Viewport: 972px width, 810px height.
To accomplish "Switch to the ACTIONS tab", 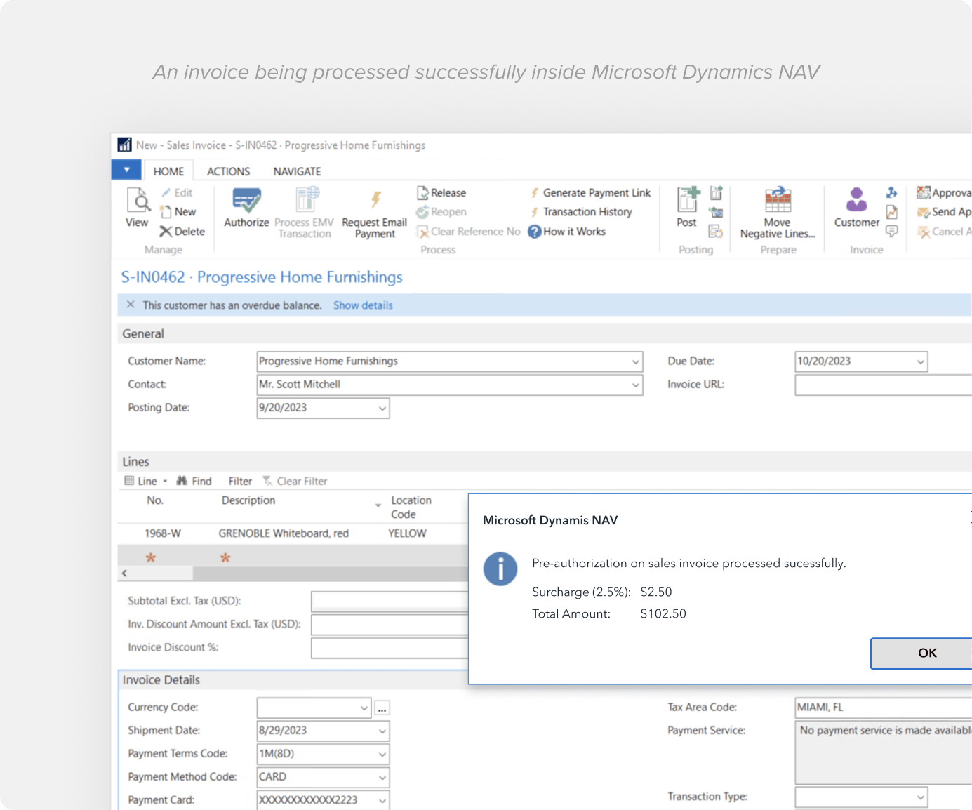I will click(228, 171).
